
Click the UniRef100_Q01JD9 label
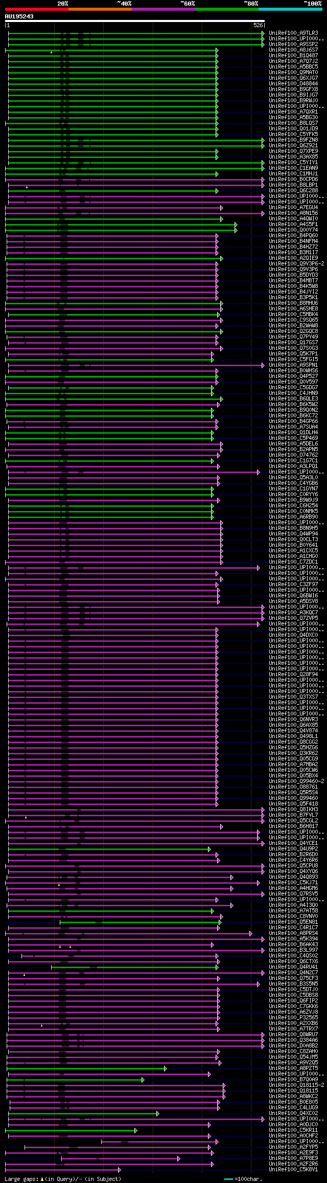[x=293, y=129]
